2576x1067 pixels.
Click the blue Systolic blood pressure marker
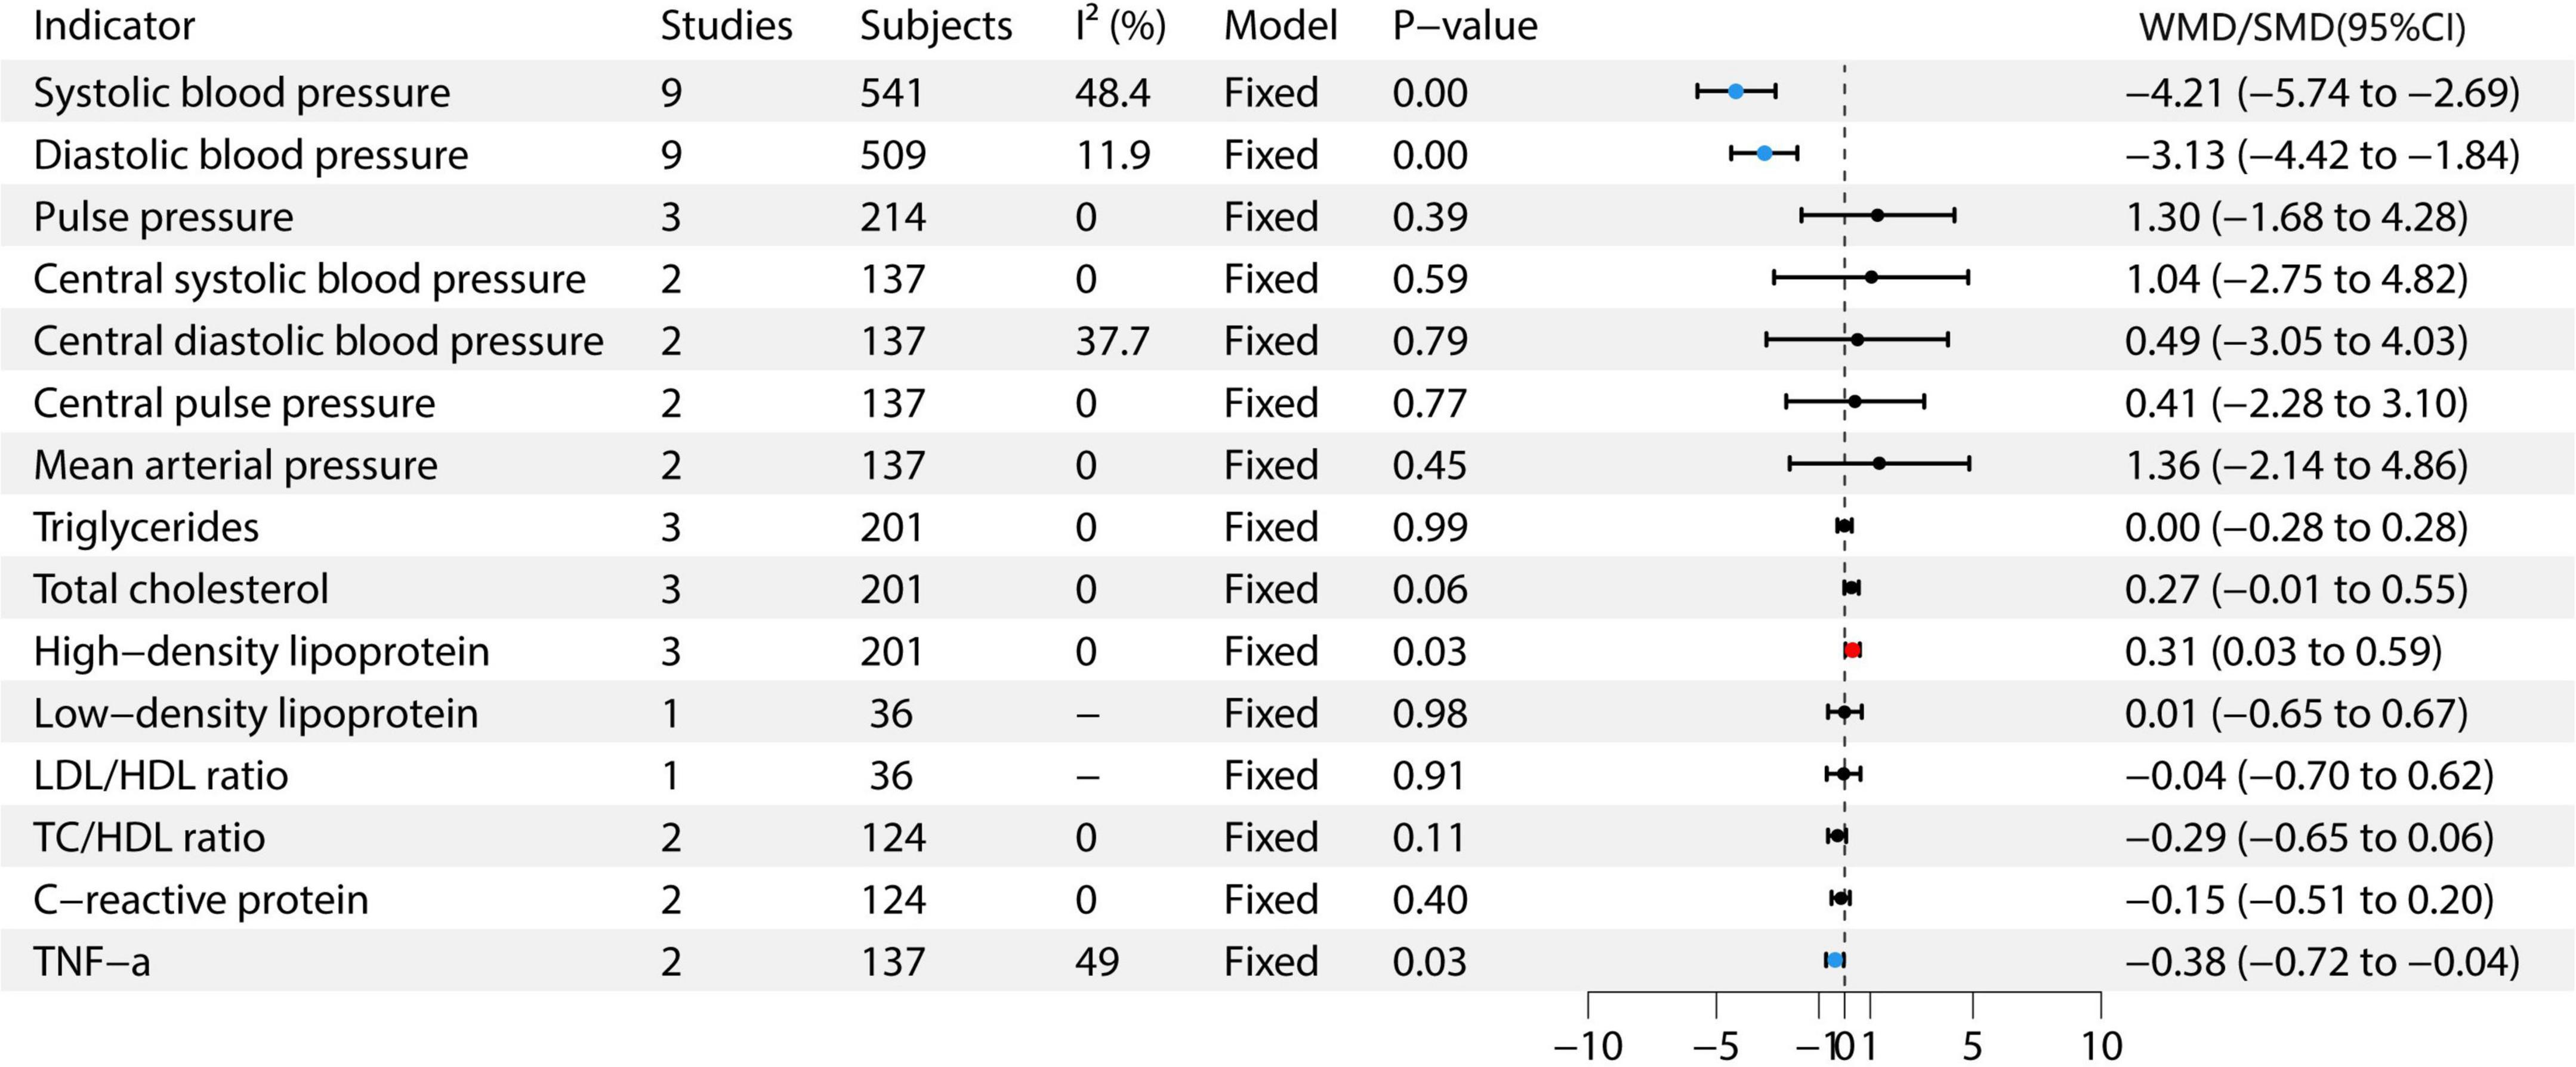(x=1736, y=92)
